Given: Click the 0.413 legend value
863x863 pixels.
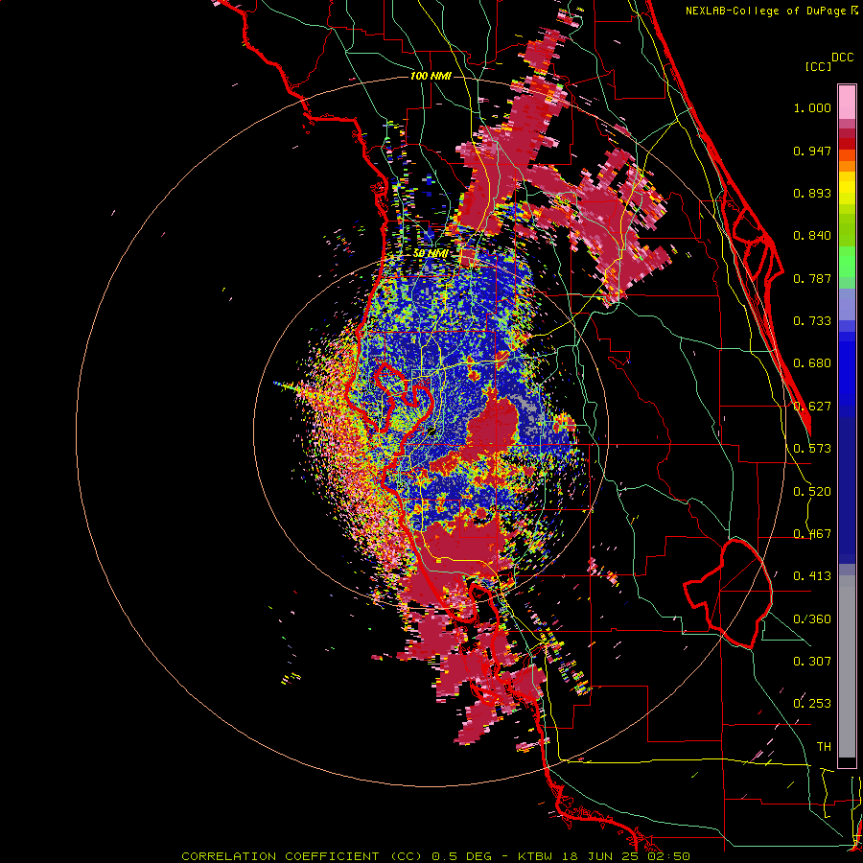Looking at the screenshot, I should point(812,576).
